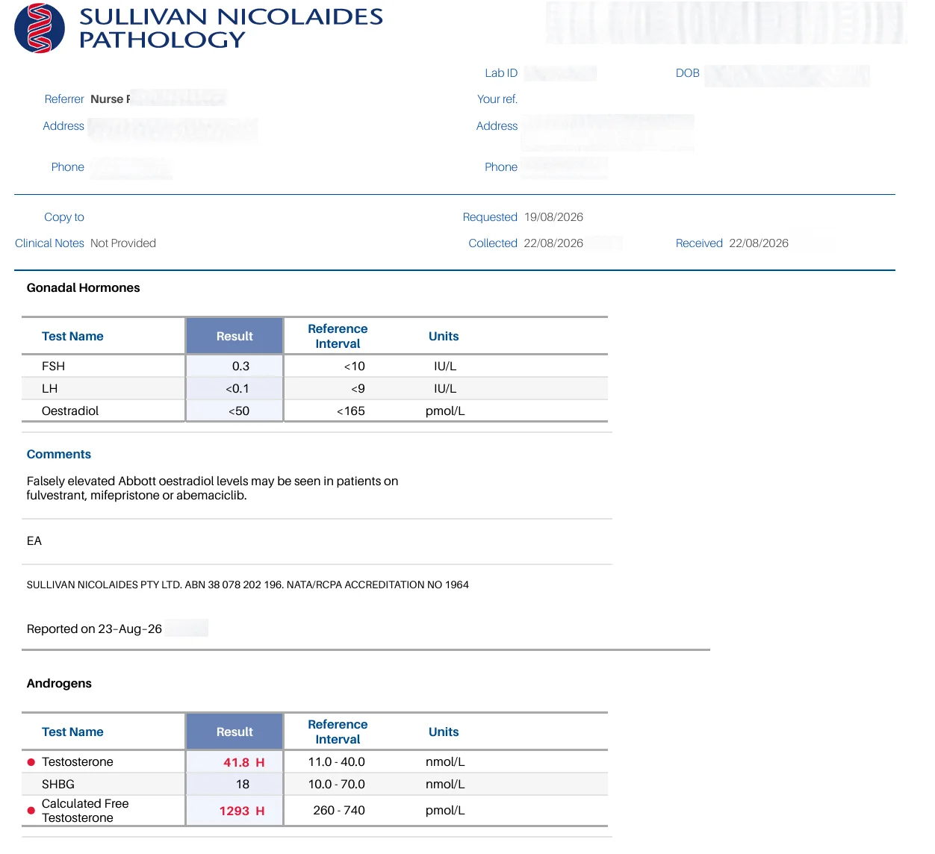Click the Testosterone test name
The image size is (935, 854).
78,762
